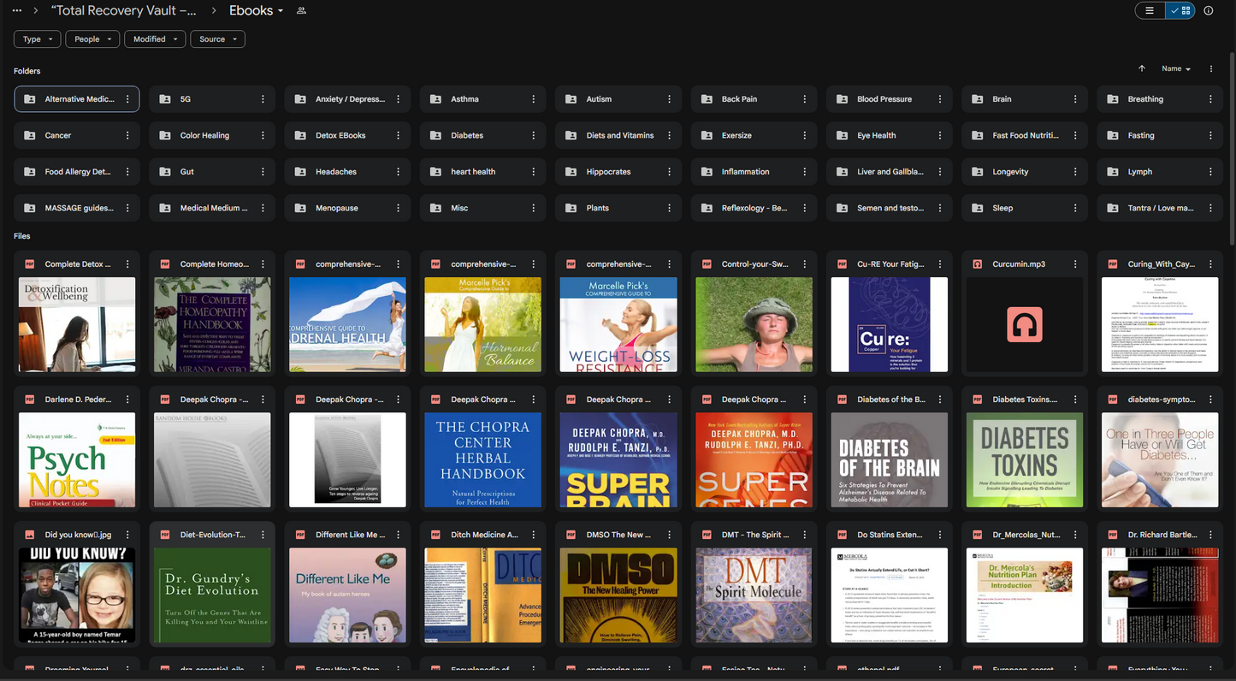Click the view details info icon
Viewport: 1236px width, 681px height.
(x=1209, y=11)
